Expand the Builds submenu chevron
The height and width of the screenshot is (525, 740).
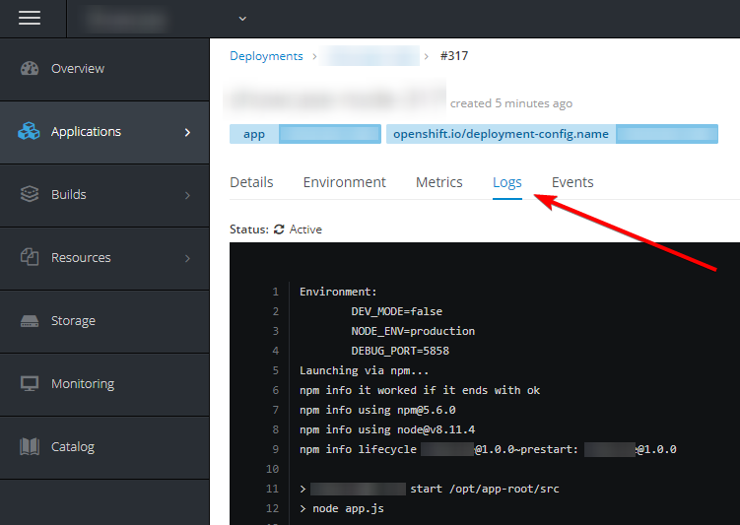pos(188,195)
